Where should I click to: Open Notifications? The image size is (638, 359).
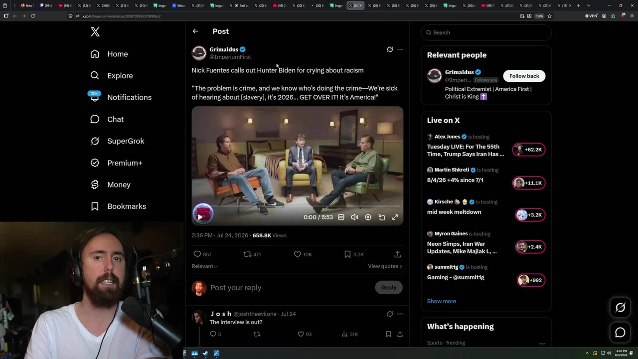click(x=121, y=97)
